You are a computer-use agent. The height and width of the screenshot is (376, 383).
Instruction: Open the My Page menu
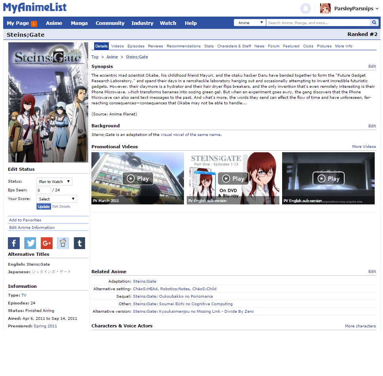[x=18, y=23]
